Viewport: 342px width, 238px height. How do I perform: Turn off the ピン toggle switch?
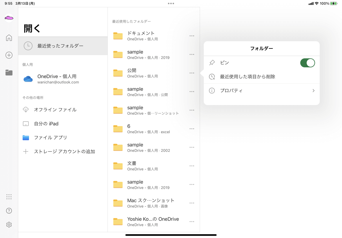[x=308, y=63]
